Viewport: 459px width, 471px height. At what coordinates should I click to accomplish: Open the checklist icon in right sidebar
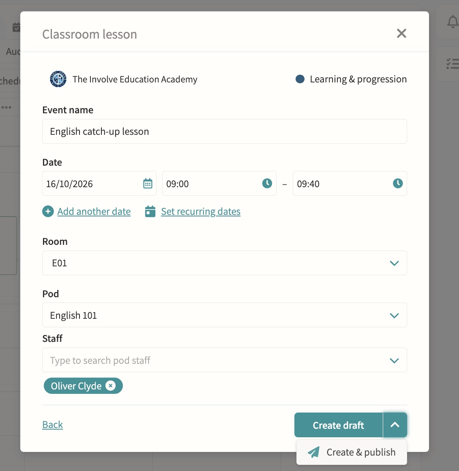coord(453,64)
